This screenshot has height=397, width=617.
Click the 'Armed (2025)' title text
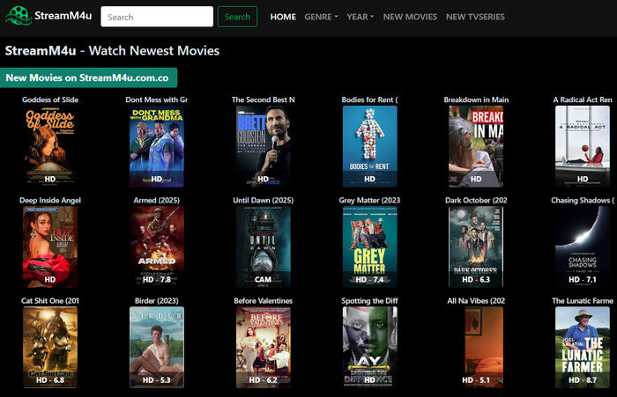[157, 201]
